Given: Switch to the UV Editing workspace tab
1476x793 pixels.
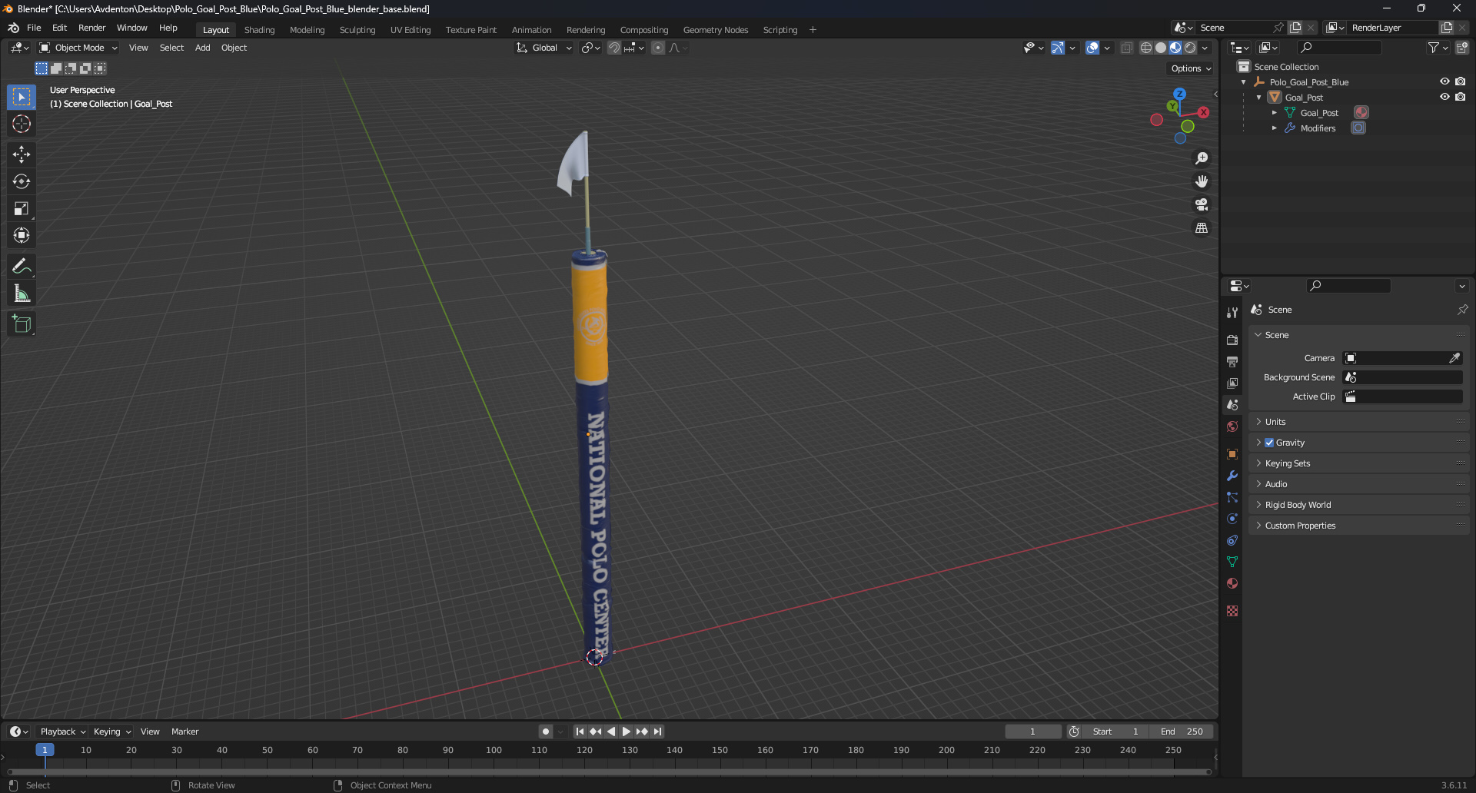Looking at the screenshot, I should [x=411, y=30].
